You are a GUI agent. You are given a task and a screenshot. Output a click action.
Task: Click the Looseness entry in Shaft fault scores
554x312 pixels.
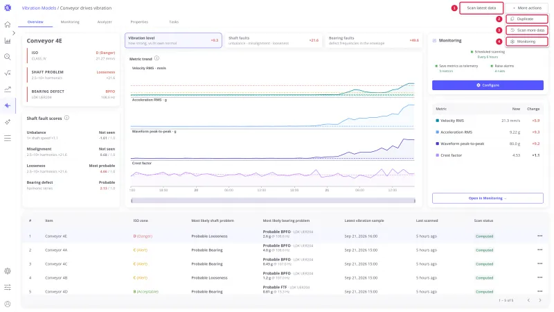pyautogui.click(x=71, y=168)
